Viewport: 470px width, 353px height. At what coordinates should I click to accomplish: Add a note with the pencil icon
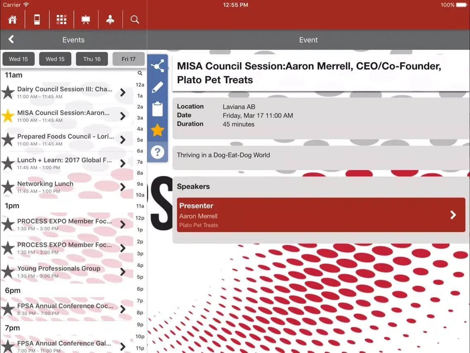tap(157, 87)
